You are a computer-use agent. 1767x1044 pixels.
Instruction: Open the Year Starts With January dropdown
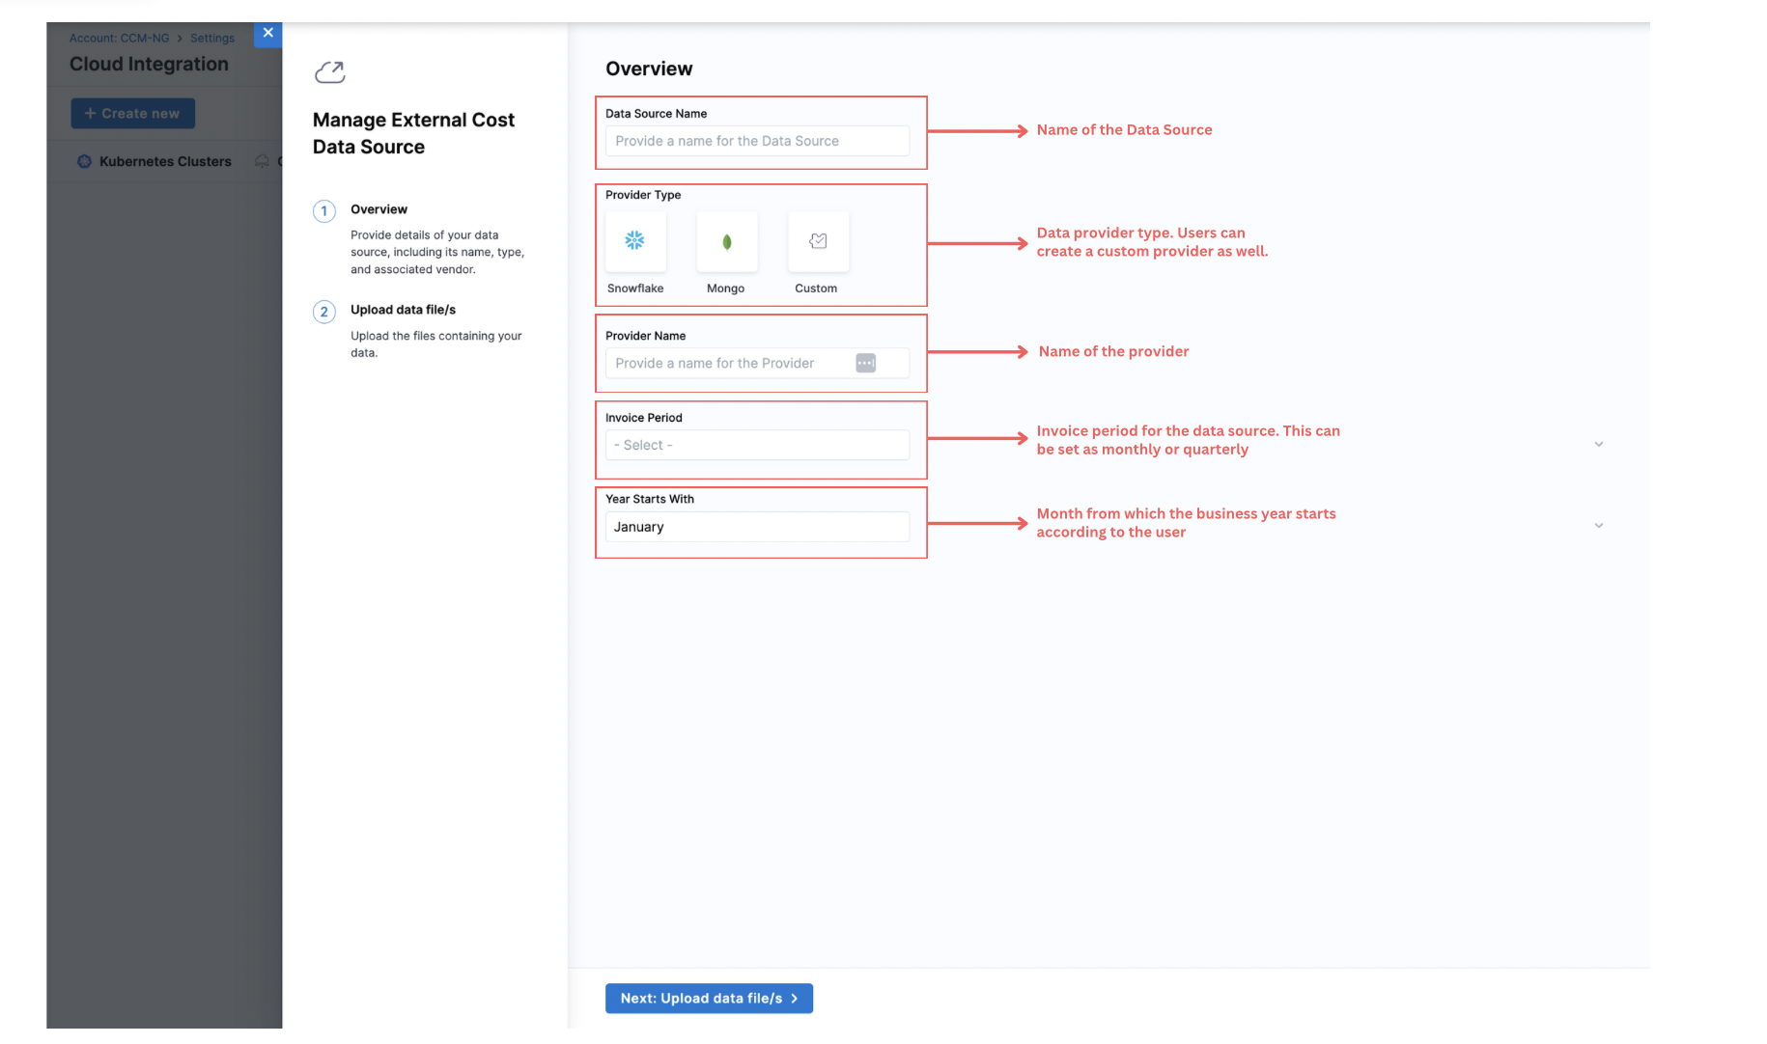[x=756, y=527]
